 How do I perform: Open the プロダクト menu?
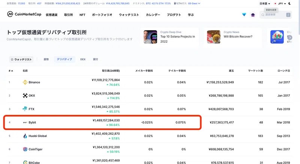tap(174, 15)
